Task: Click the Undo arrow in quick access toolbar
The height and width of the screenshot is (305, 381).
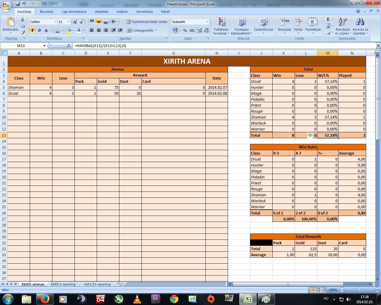Action: (24, 4)
